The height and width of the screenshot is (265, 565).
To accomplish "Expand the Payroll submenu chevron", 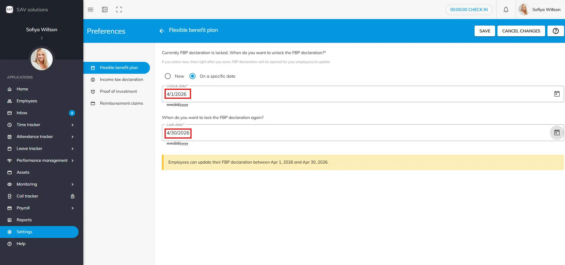I will pos(72,208).
